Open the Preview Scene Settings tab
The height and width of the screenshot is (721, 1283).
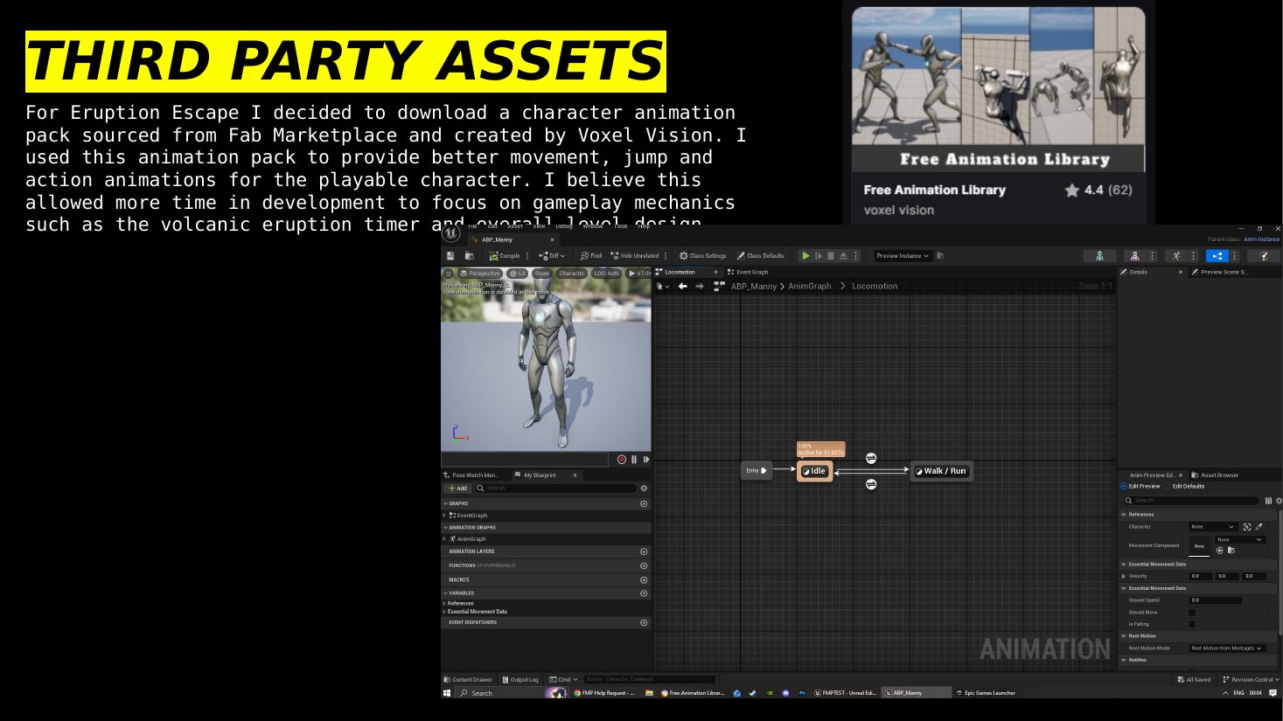pyautogui.click(x=1219, y=272)
